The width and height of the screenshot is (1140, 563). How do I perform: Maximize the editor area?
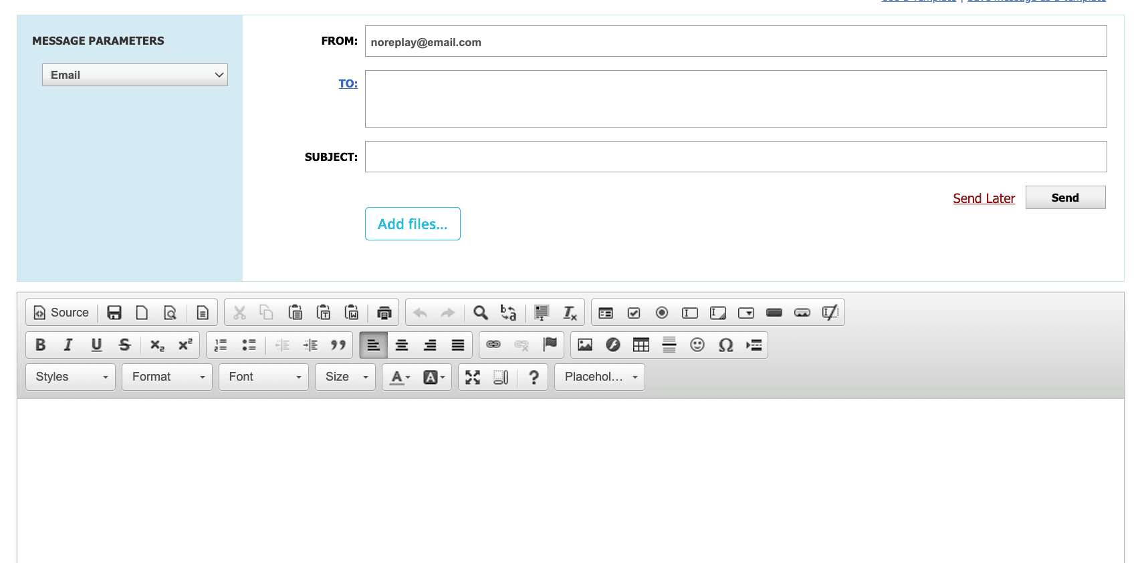pyautogui.click(x=473, y=377)
